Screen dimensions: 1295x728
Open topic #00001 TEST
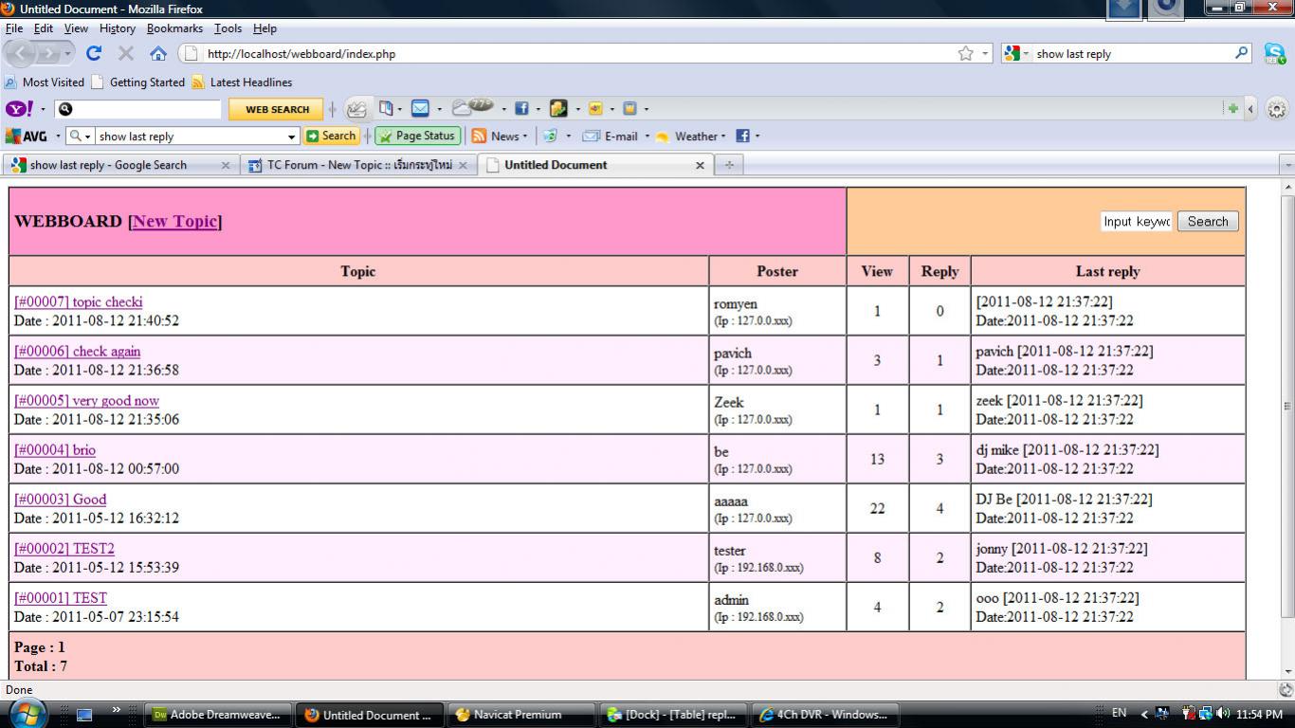pyautogui.click(x=61, y=597)
